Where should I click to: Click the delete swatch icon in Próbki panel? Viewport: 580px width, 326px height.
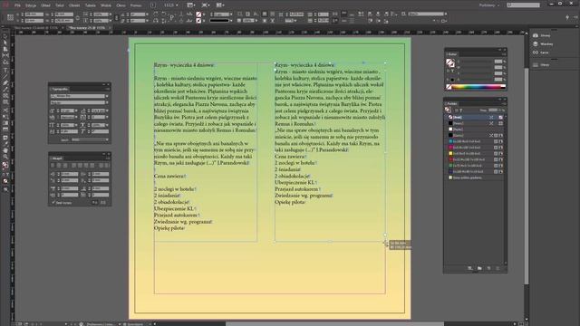tap(498, 268)
